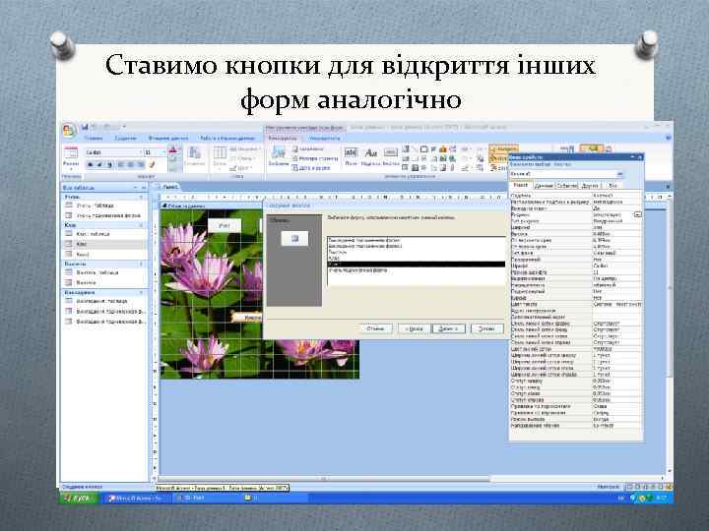Insert a logo with the Эмблема button

[278, 156]
